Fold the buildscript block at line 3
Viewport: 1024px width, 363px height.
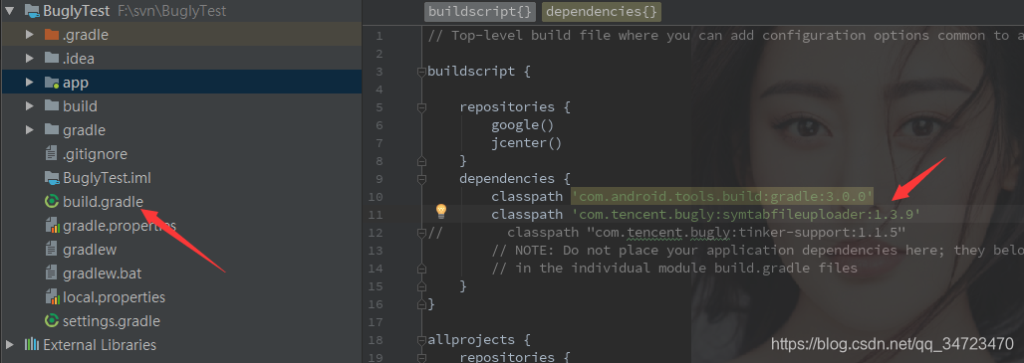click(x=422, y=72)
